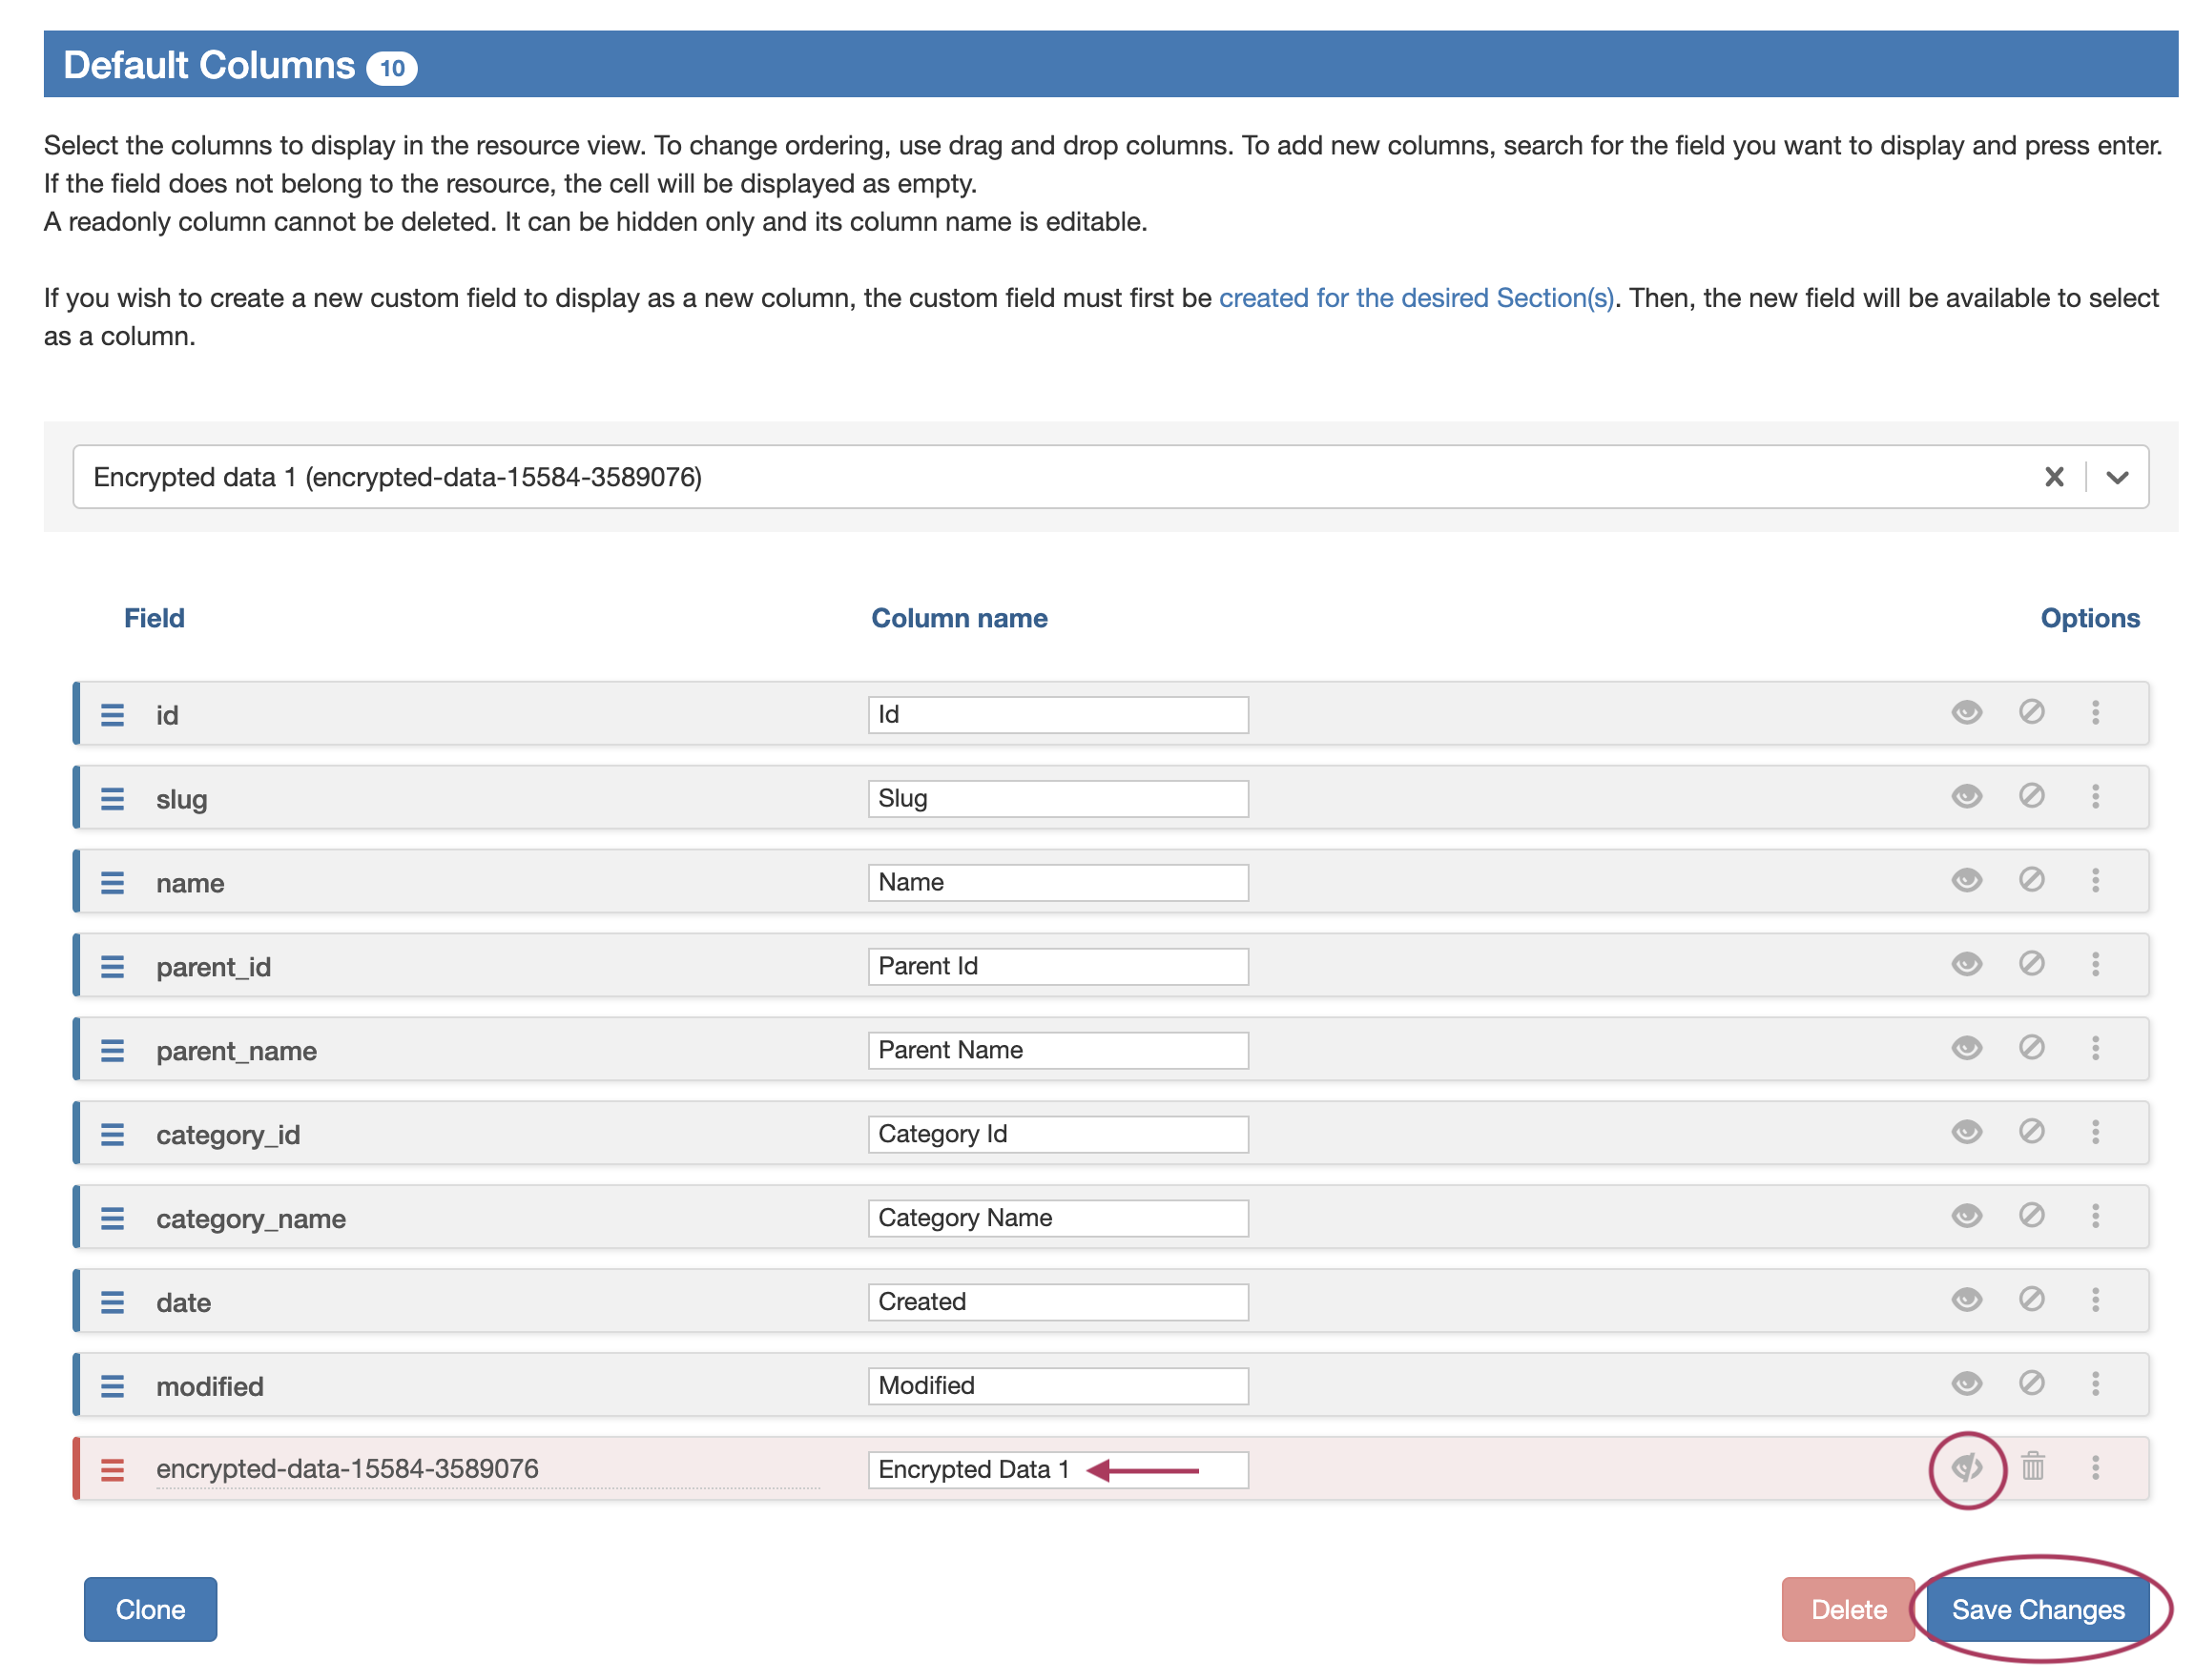
Task: Click the Save Changes button
Action: (x=2037, y=1609)
